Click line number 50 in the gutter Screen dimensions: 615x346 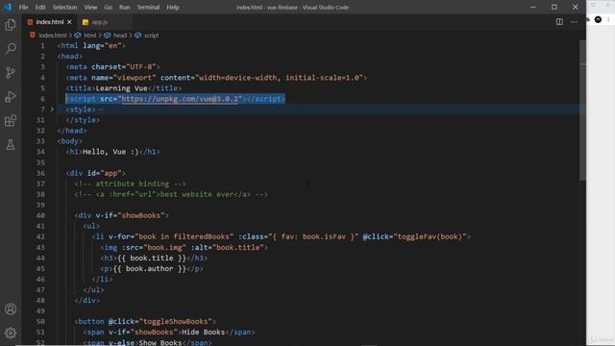point(40,321)
